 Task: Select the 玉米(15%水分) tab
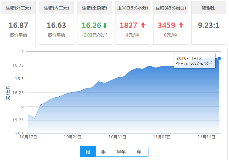tap(133, 8)
